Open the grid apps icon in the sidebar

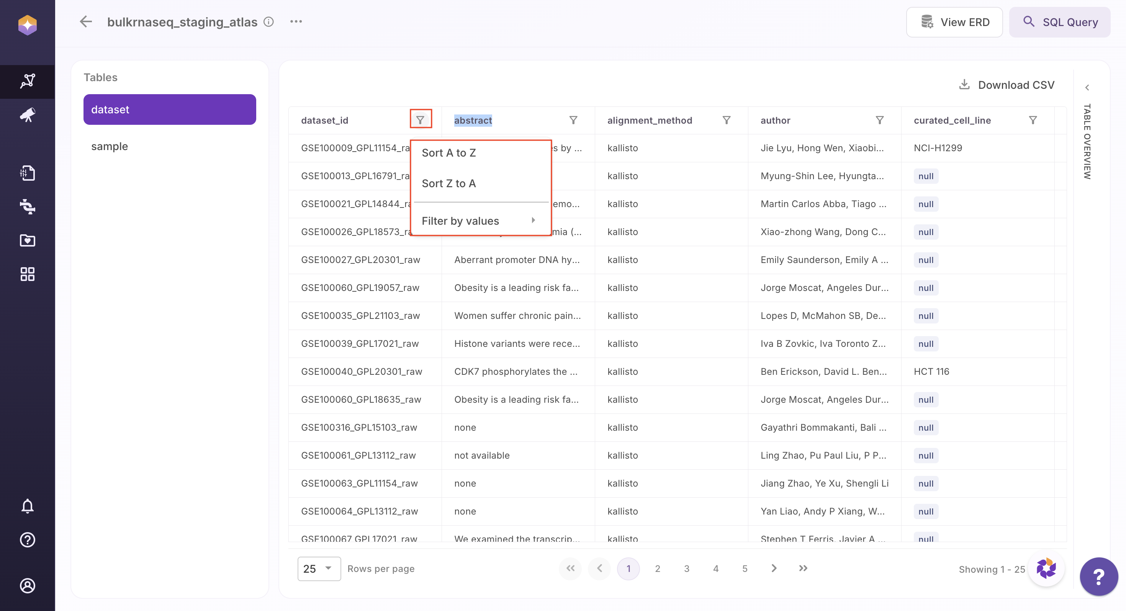click(27, 274)
